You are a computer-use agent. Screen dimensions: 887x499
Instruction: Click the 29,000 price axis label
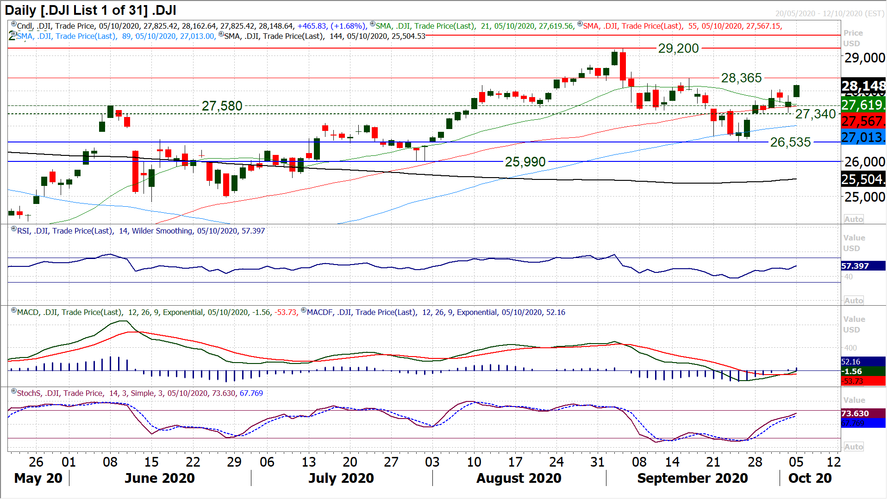(864, 58)
